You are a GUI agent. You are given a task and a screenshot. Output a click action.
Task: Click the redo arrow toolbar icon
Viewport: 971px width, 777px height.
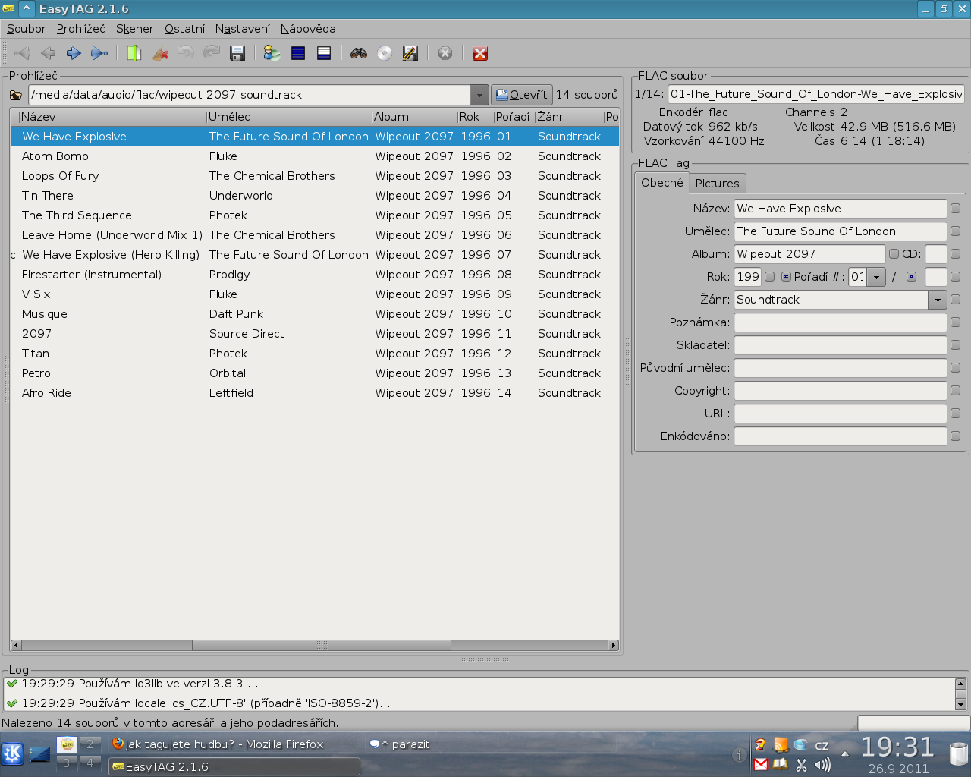(x=212, y=53)
